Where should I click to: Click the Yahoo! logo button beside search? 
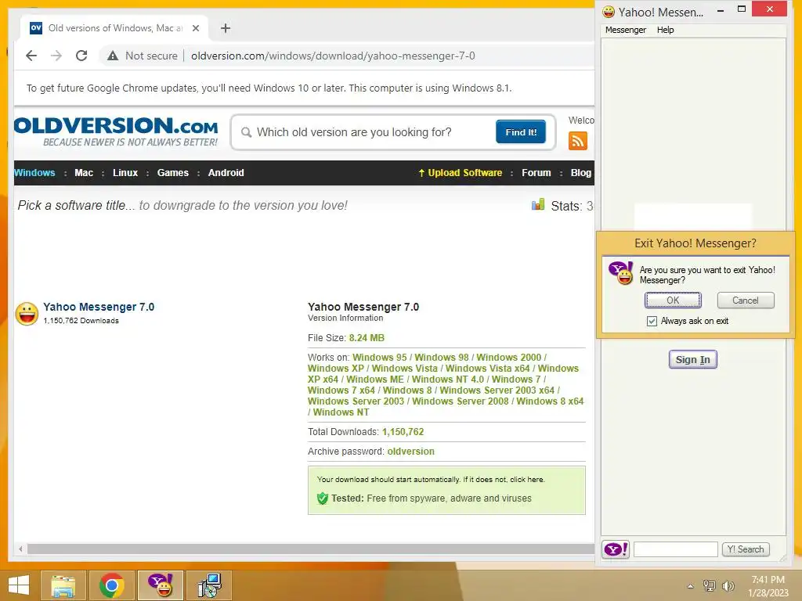click(x=616, y=549)
